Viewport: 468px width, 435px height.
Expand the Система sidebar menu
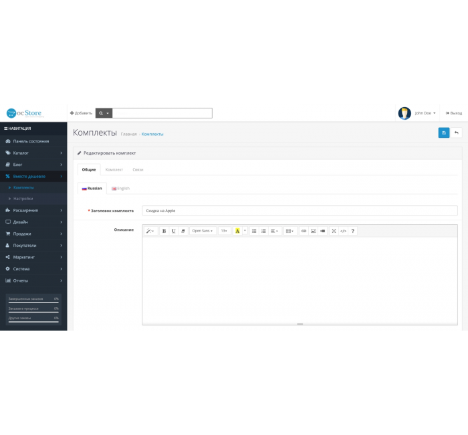click(33, 269)
